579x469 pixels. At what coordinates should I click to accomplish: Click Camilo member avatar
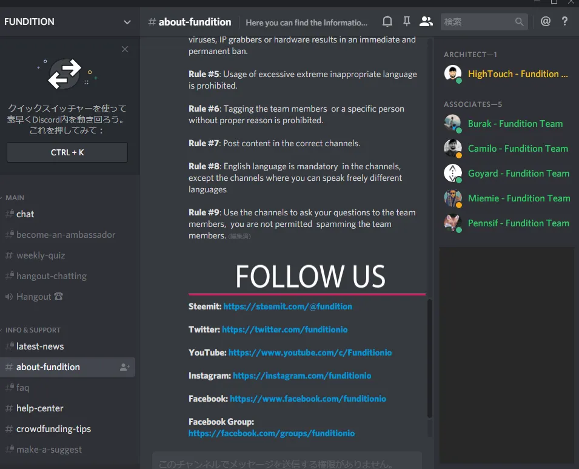click(x=453, y=148)
